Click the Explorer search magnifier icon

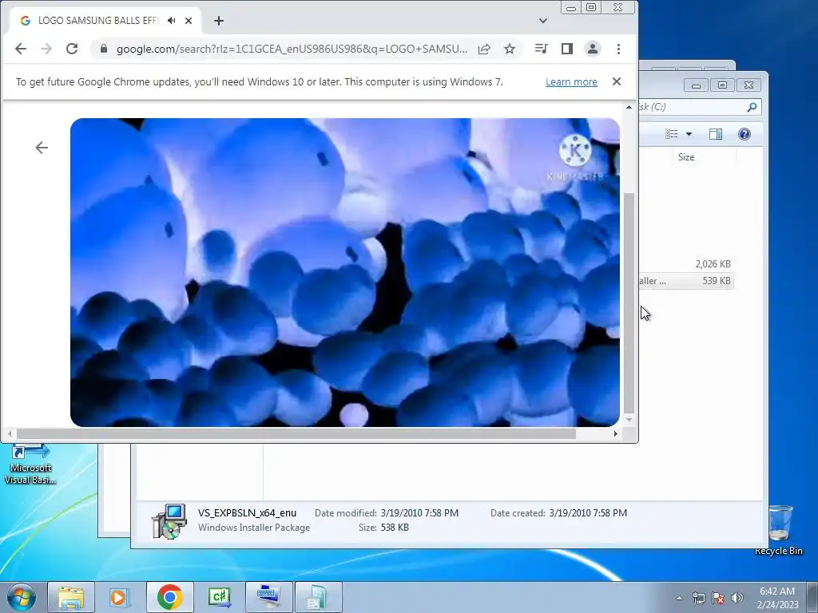[752, 107]
